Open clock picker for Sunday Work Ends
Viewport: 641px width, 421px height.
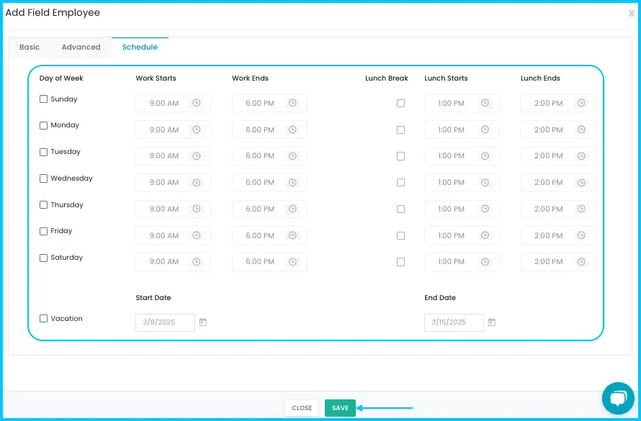coord(292,103)
